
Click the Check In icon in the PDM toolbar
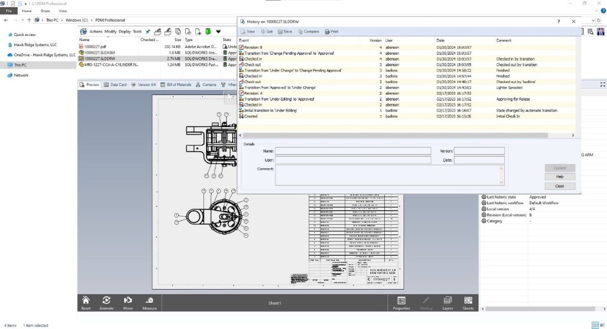click(x=168, y=31)
